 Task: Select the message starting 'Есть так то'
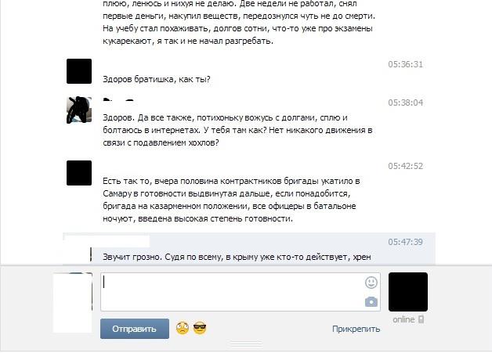(231, 200)
